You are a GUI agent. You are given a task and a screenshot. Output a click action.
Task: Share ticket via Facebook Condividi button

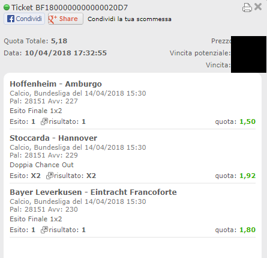tap(24, 19)
